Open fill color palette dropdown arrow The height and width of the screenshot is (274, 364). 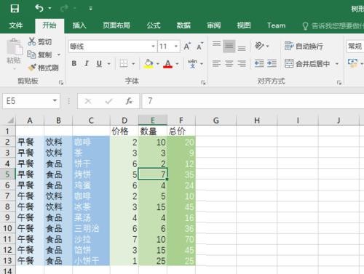tap(158, 64)
